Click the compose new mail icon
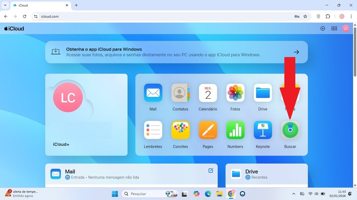The image size is (357, 200). pyautogui.click(x=211, y=170)
